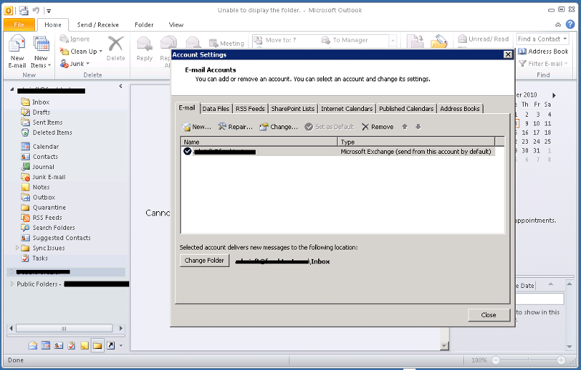Open RSS Feeds folder

(x=41, y=218)
